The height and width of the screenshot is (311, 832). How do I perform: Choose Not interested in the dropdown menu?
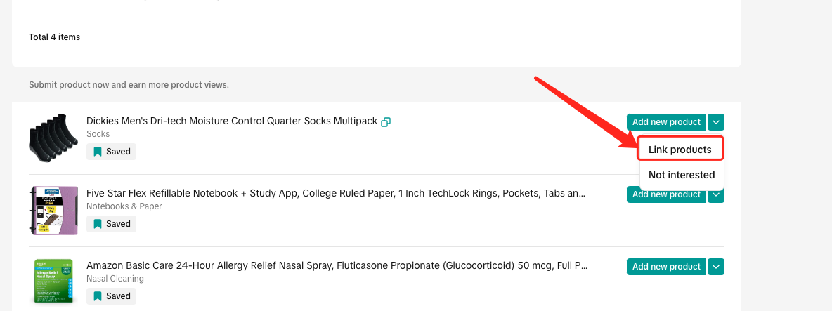pos(681,175)
